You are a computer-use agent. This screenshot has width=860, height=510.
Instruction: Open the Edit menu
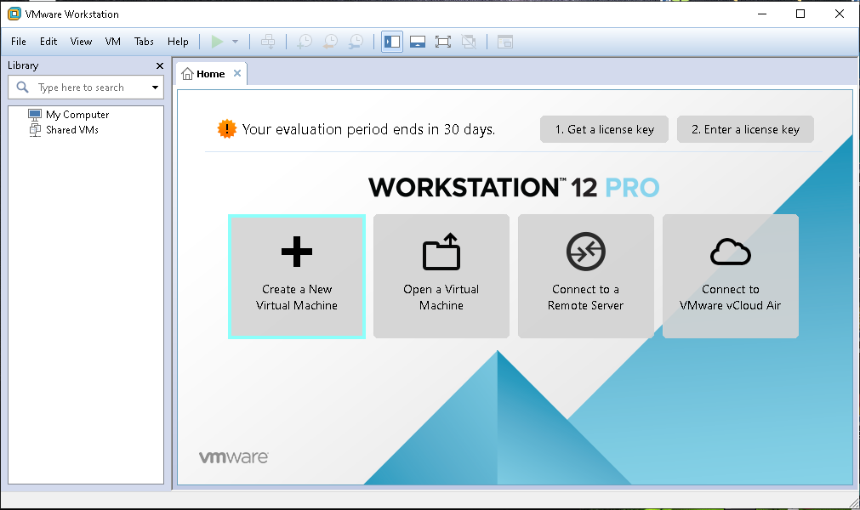[x=48, y=42]
